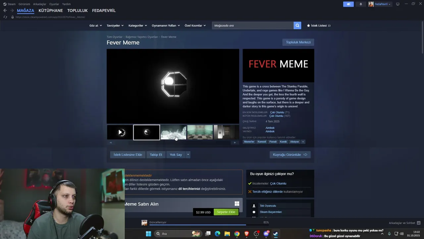The height and width of the screenshot is (239, 424).
Task: Click the store search magnifier button
Action: click(x=297, y=26)
